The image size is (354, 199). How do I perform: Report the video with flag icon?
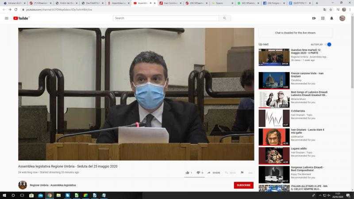[242, 172]
